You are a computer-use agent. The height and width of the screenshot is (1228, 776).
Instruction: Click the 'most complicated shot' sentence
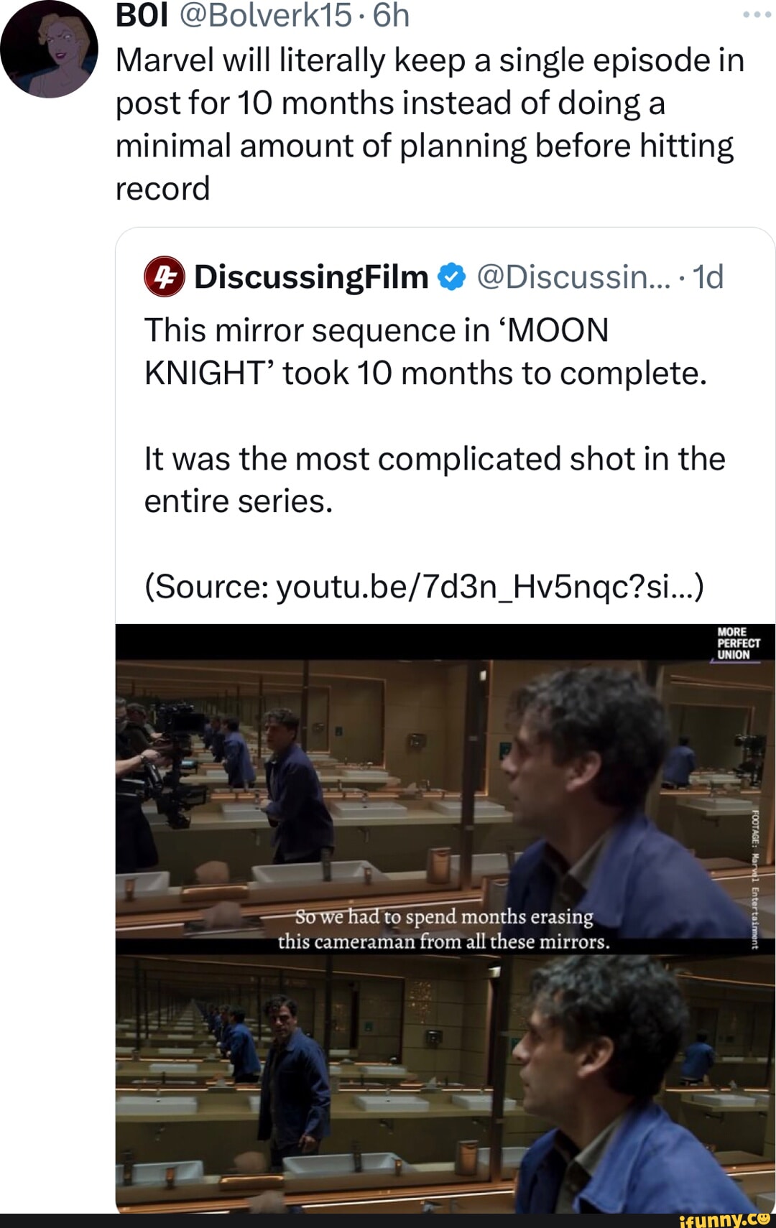[x=434, y=480]
